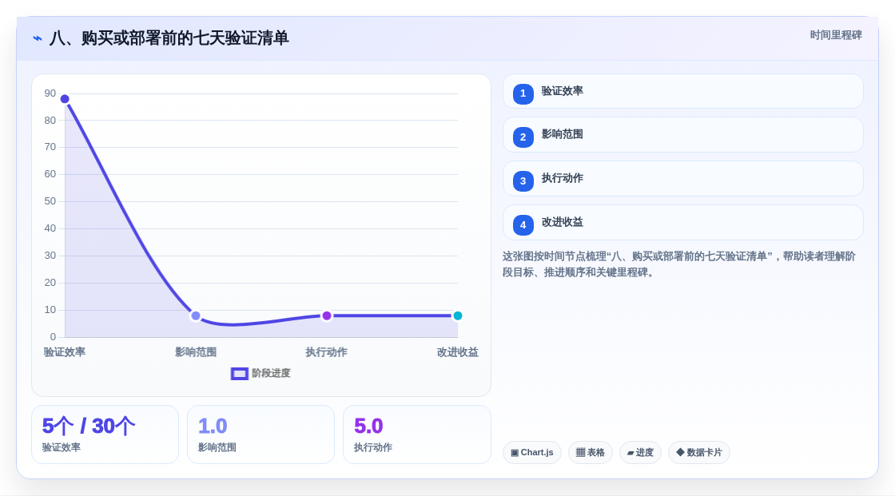The image size is (895, 496).
Task: Click the x-axis label 影响范围
Action: (196, 352)
